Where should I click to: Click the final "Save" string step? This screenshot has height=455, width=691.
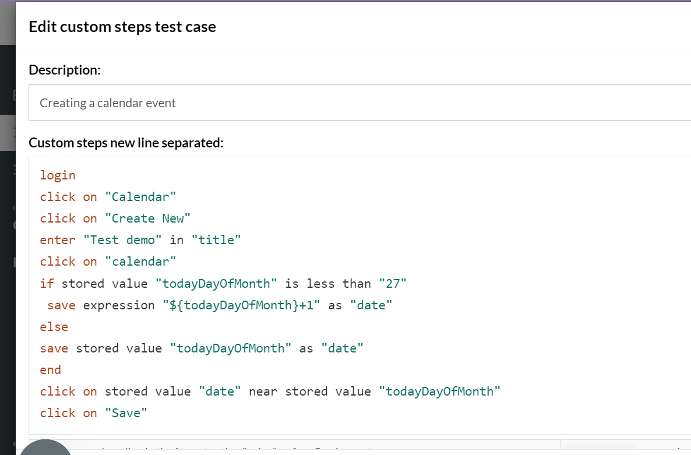(126, 413)
